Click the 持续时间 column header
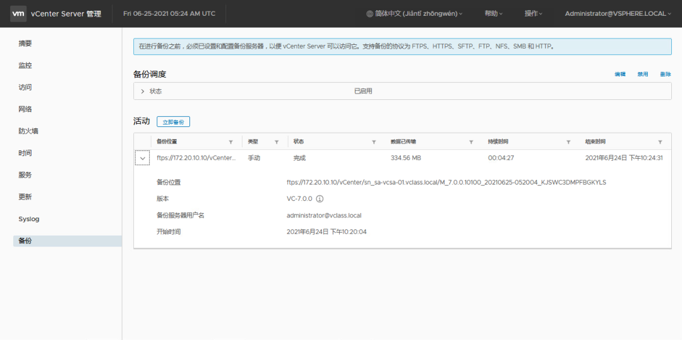This screenshot has height=340, width=682. pos(498,142)
